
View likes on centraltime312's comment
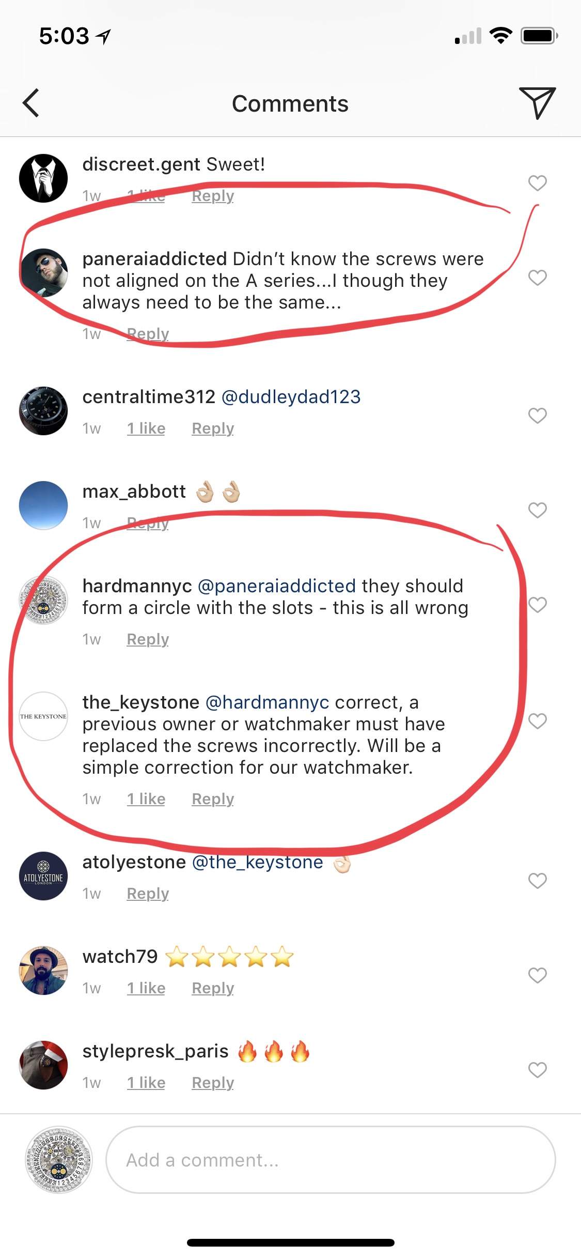[x=146, y=428]
